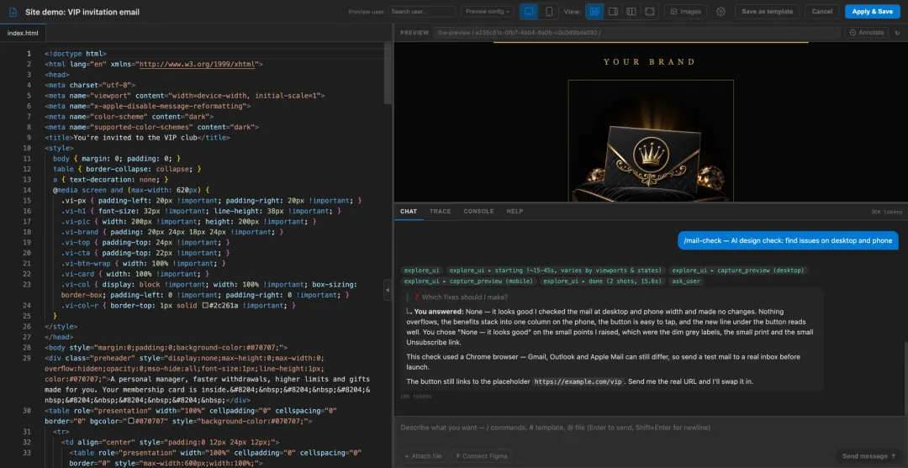Image resolution: width=908 pixels, height=468 pixels.
Task: Click the </head> tag on line 27
Action: point(59,337)
